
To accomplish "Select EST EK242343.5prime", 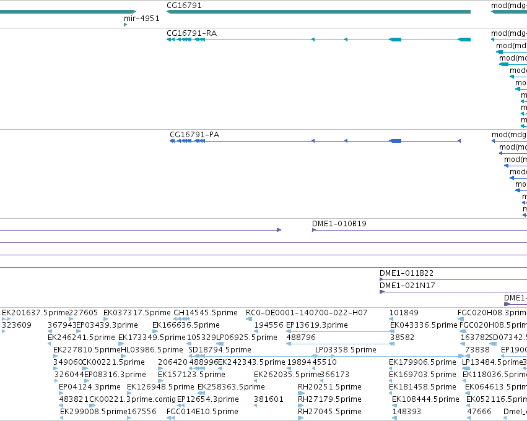I will (x=252, y=362).
